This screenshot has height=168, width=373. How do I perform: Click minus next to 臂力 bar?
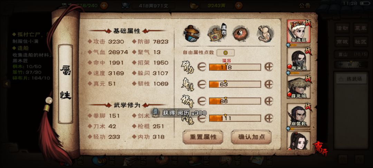click(202, 67)
